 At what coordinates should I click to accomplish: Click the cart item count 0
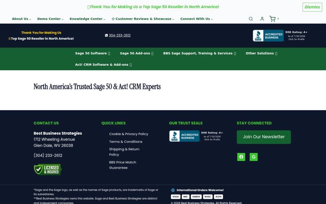278,19
